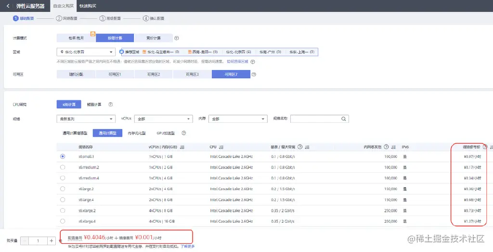Select 随机分配 availability zone

(76, 74)
